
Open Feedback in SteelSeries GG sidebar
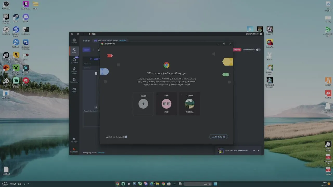(74, 150)
